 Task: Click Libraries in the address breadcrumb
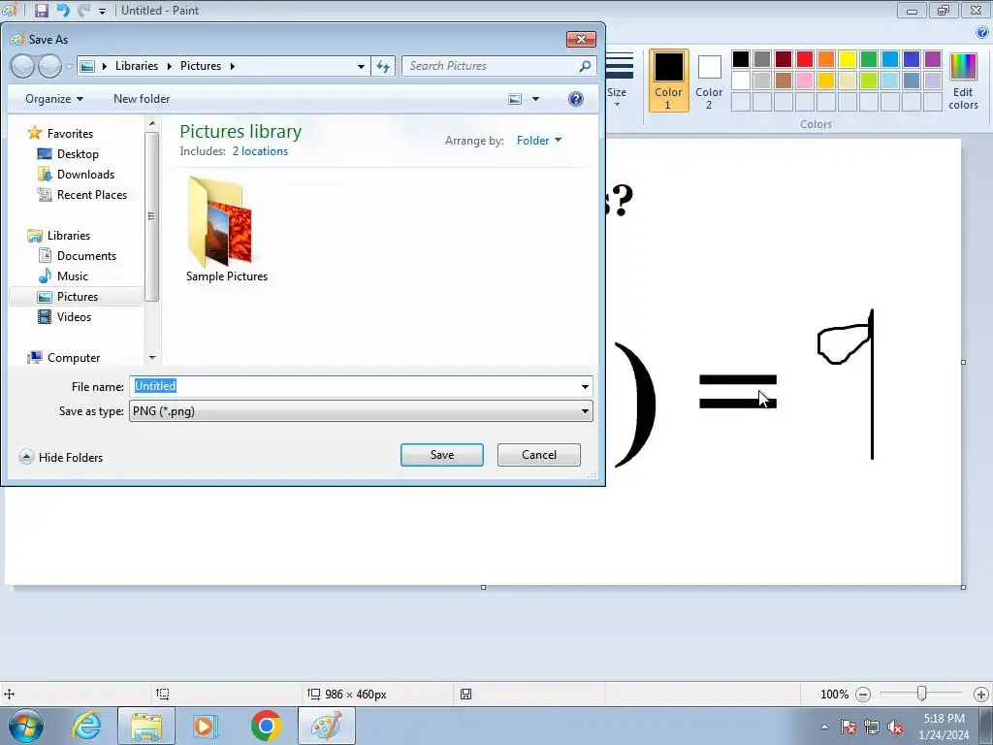[x=137, y=66]
